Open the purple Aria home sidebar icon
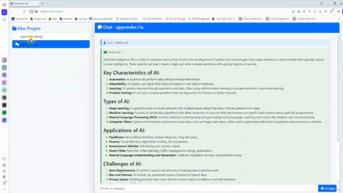Viewport: 343px width, 193px height. click(x=4, y=12)
